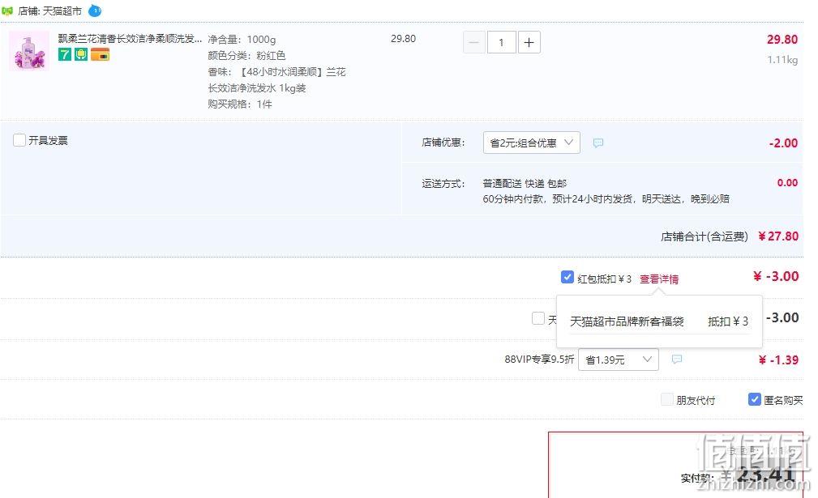Viewport: 818px width, 498px height.
Task: Click the ￥-1.39 VIP discount amount
Action: click(x=778, y=360)
